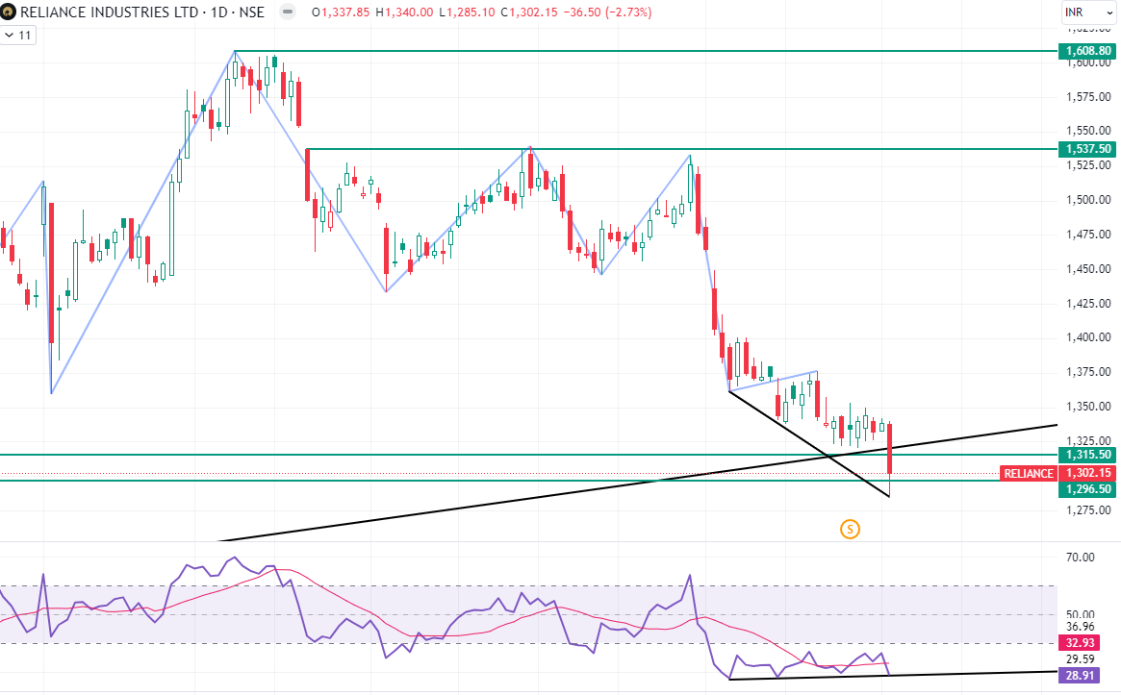Expand the collapsed indicators legend showing 11
This screenshot has width=1121, height=695.
pyautogui.click(x=18, y=35)
